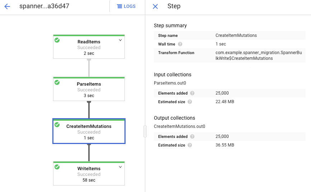The width and height of the screenshot is (311, 192).
Task: Click ReadItems green success checkmark
Action: click(57, 40)
